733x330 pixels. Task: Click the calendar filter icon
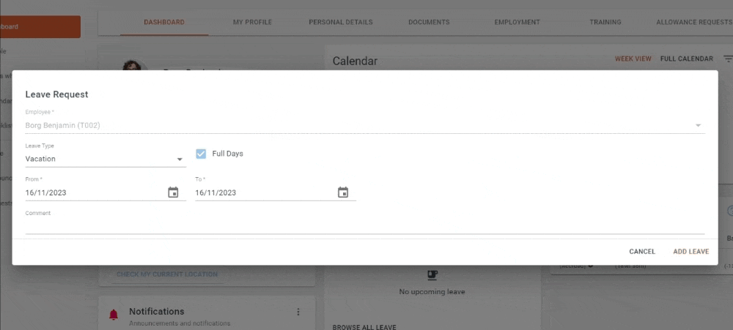[x=728, y=59]
